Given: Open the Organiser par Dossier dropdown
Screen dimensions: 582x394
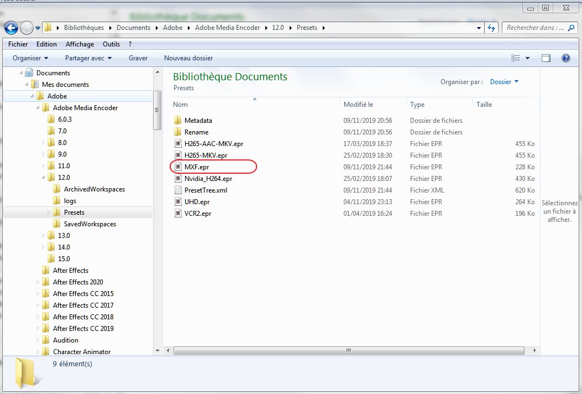Looking at the screenshot, I should 504,82.
